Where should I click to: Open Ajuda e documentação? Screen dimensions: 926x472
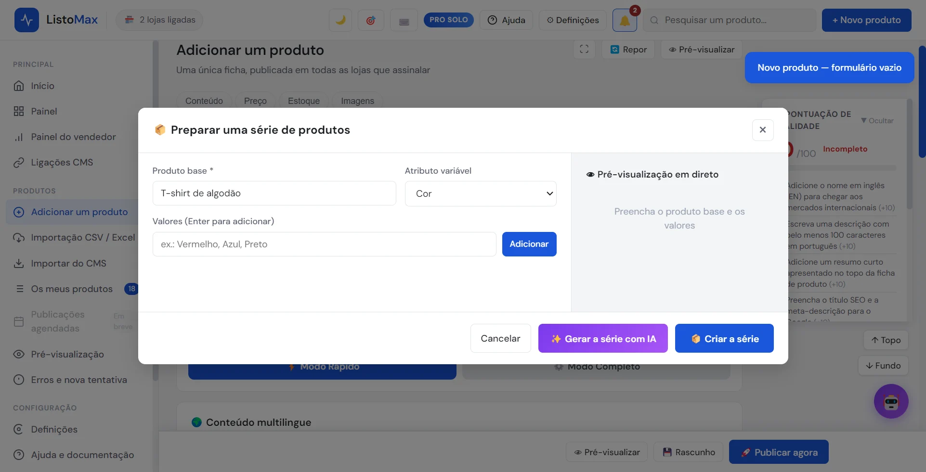click(x=82, y=455)
